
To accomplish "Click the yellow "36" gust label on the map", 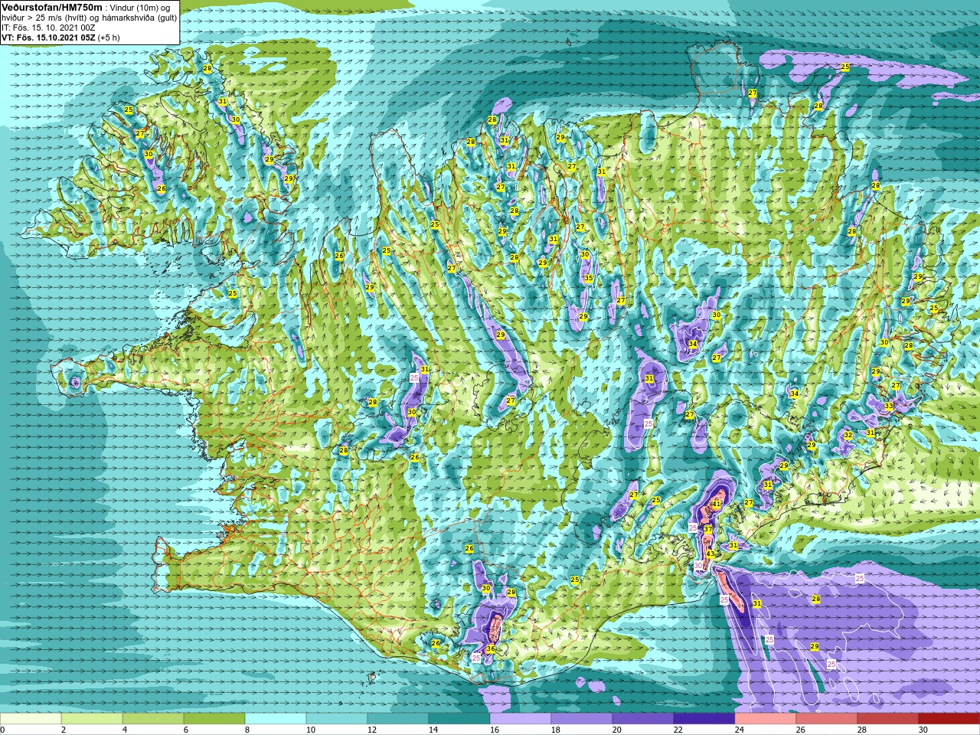I will [x=491, y=649].
